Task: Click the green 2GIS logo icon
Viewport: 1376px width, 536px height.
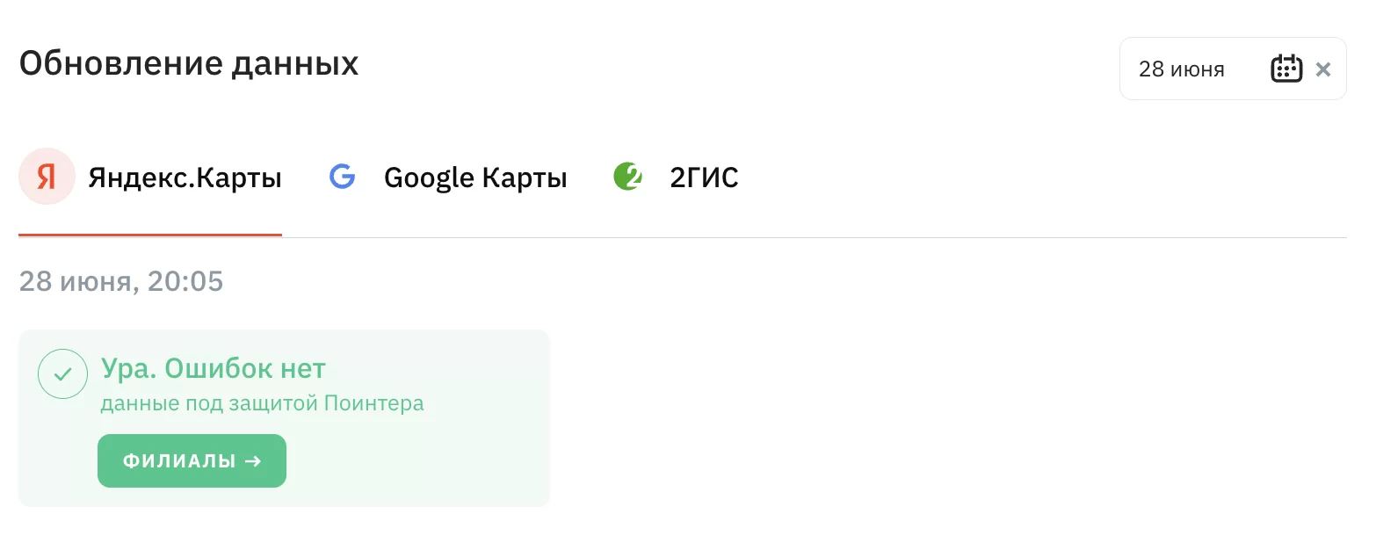Action: click(x=627, y=177)
